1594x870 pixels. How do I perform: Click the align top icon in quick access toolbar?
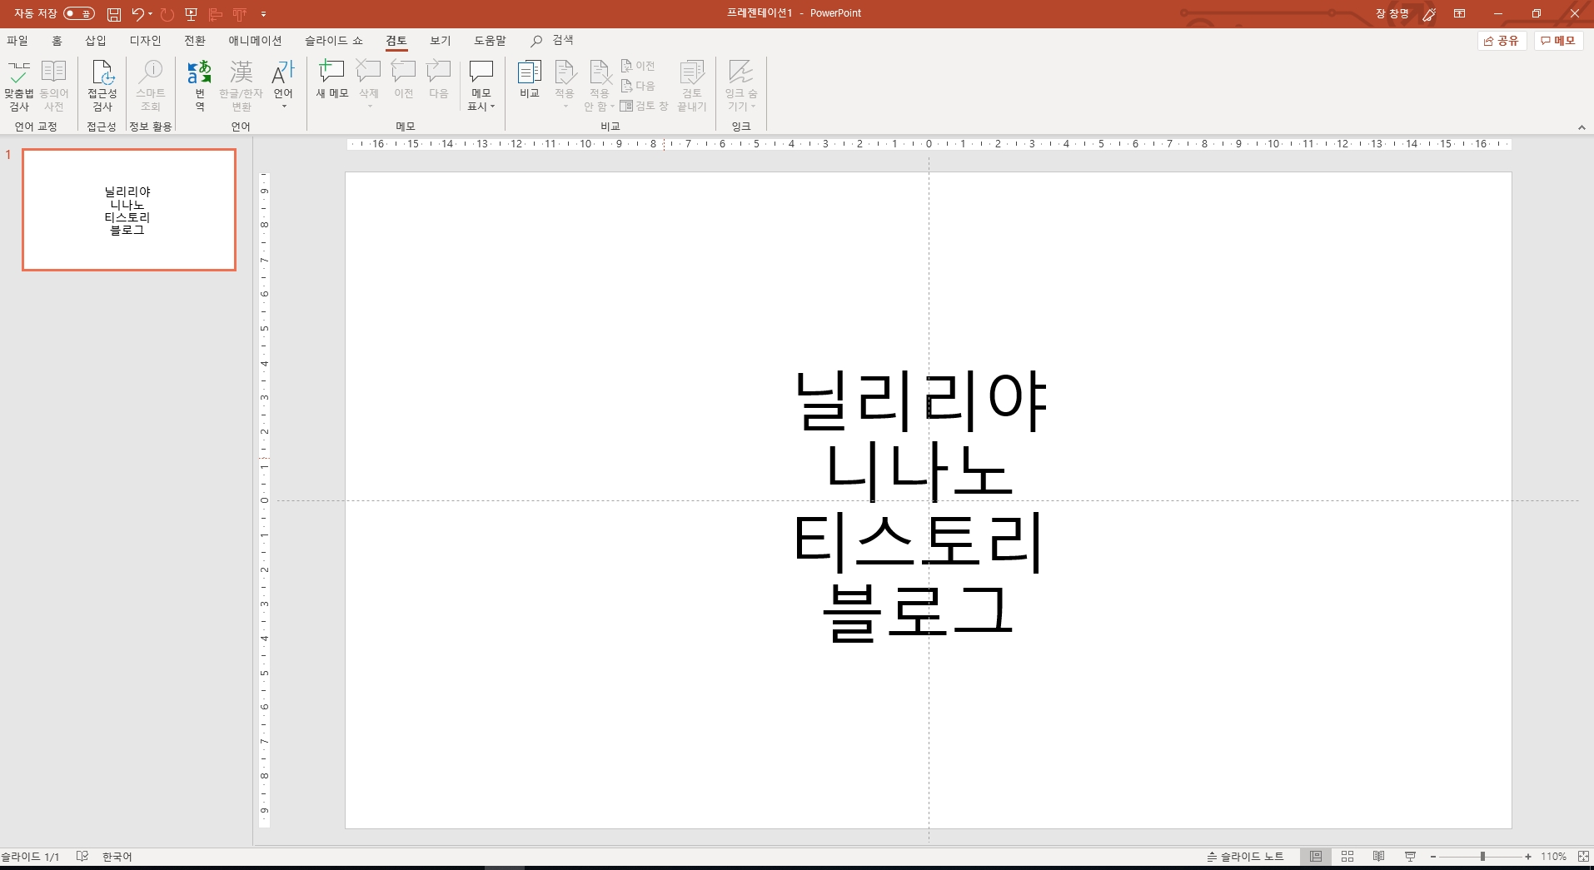(x=240, y=14)
